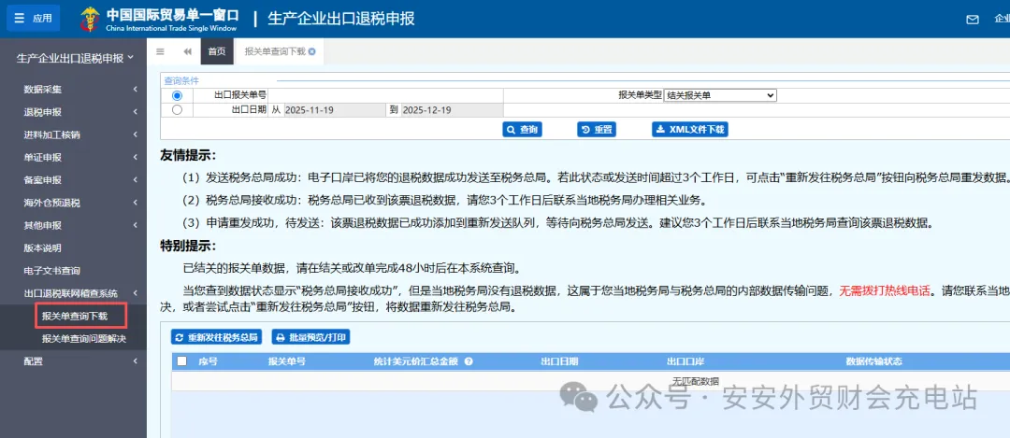
Task: Expand the 退税申报 menu
Action: point(74,112)
